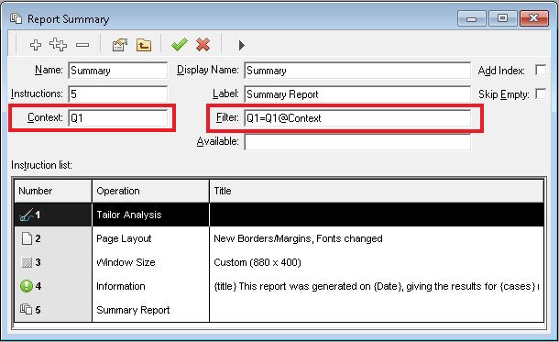Viewport: 559px width, 342px height.
Task: Click the Title column header
Action: (377, 191)
